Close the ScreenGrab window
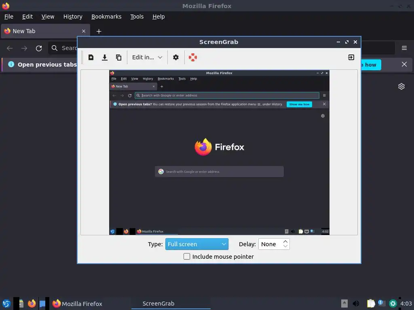Image resolution: width=414 pixels, height=310 pixels. tap(355, 42)
